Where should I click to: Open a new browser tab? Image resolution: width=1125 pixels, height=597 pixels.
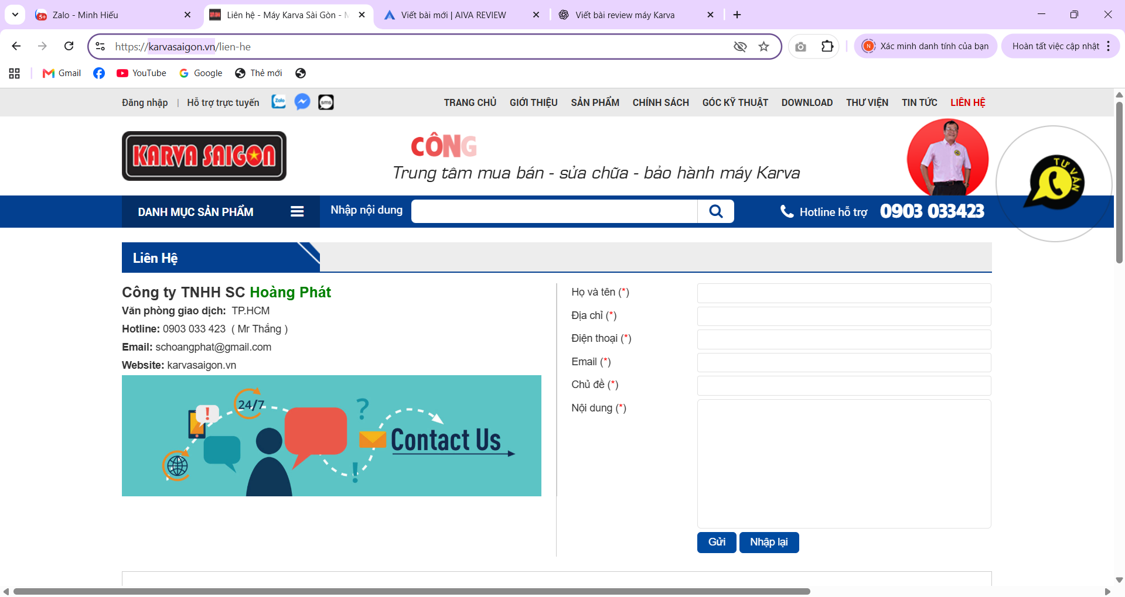pos(737,15)
